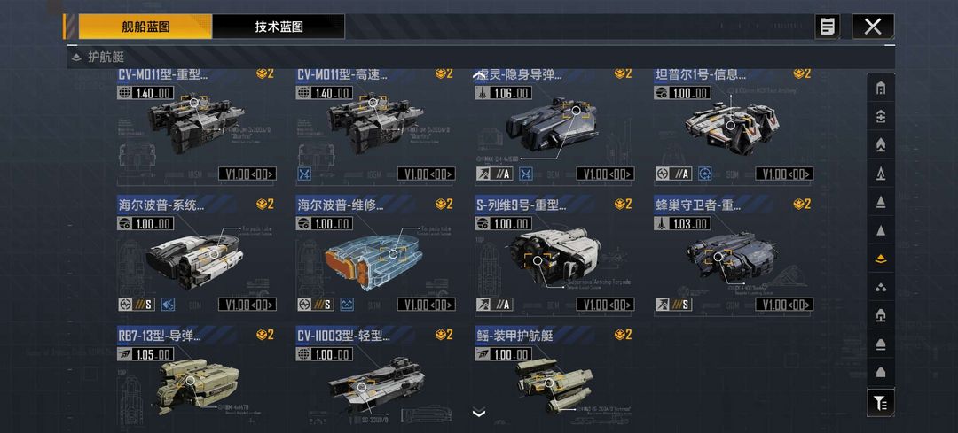This screenshot has width=958, height=433.
Task: Switch to the 技术蓝图 tab
Action: point(279,27)
